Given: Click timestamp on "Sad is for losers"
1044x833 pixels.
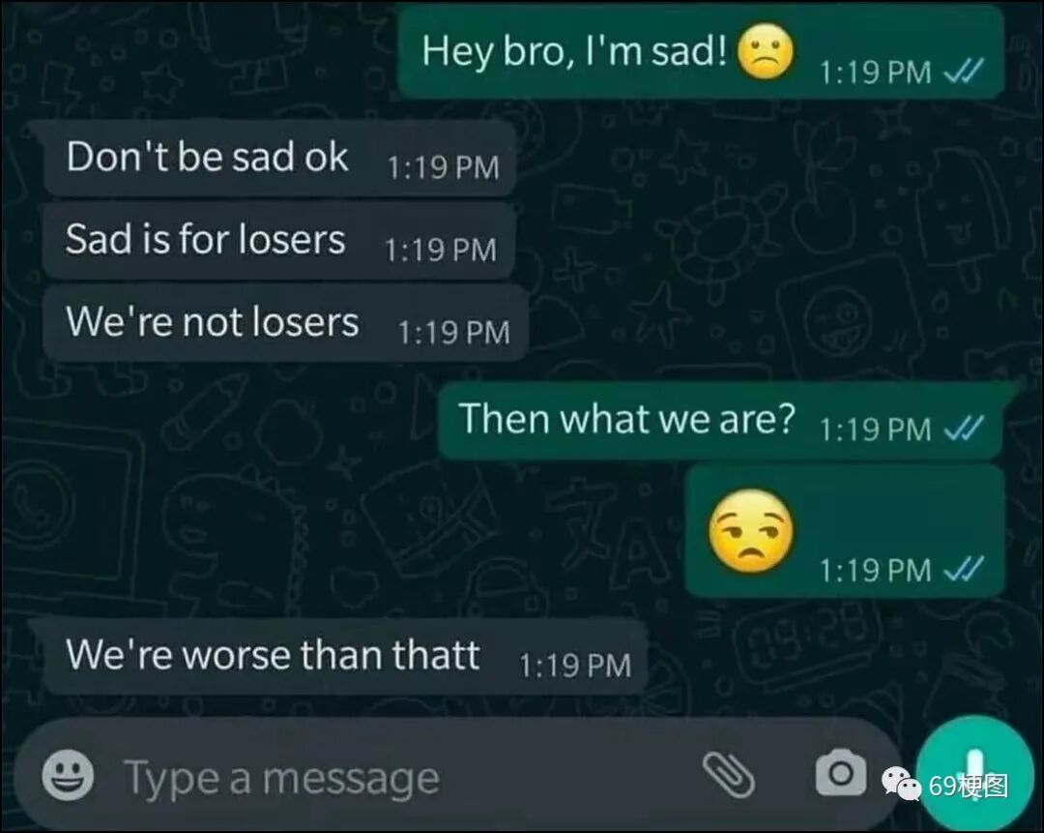Looking at the screenshot, I should (441, 250).
